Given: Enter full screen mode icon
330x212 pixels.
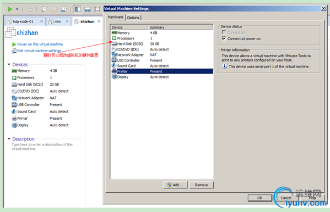Looking at the screenshot, I should [x=97, y=9].
